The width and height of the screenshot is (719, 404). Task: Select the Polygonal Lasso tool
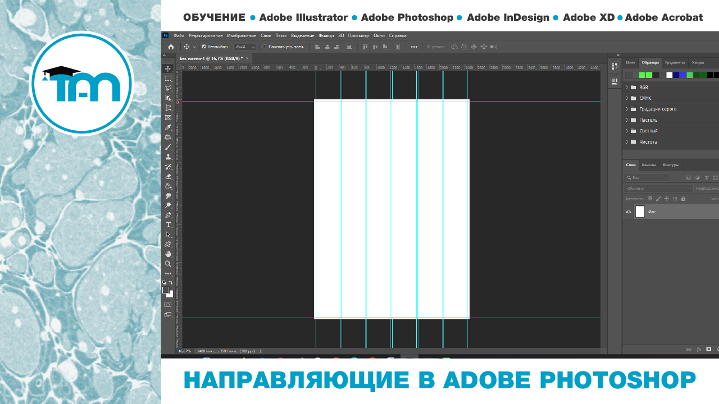point(168,88)
